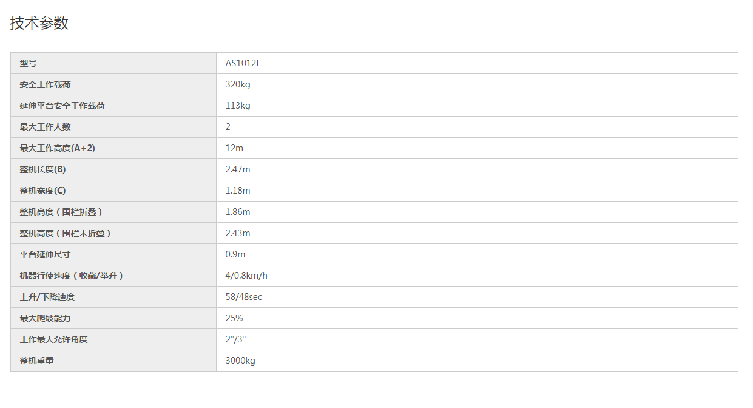Select the 最大工作人数 row label
This screenshot has width=753, height=408.
pos(45,127)
